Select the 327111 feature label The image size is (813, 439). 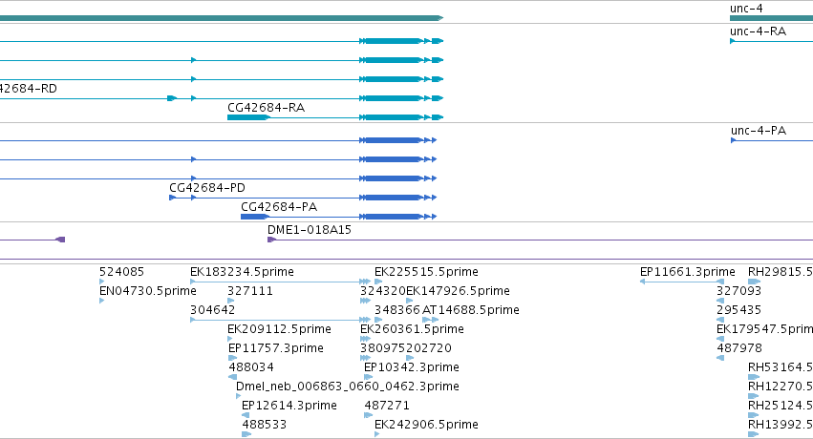(x=250, y=291)
